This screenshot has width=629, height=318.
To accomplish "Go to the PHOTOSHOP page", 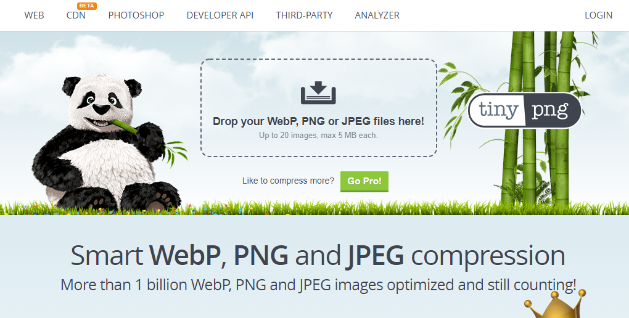I will 136,15.
